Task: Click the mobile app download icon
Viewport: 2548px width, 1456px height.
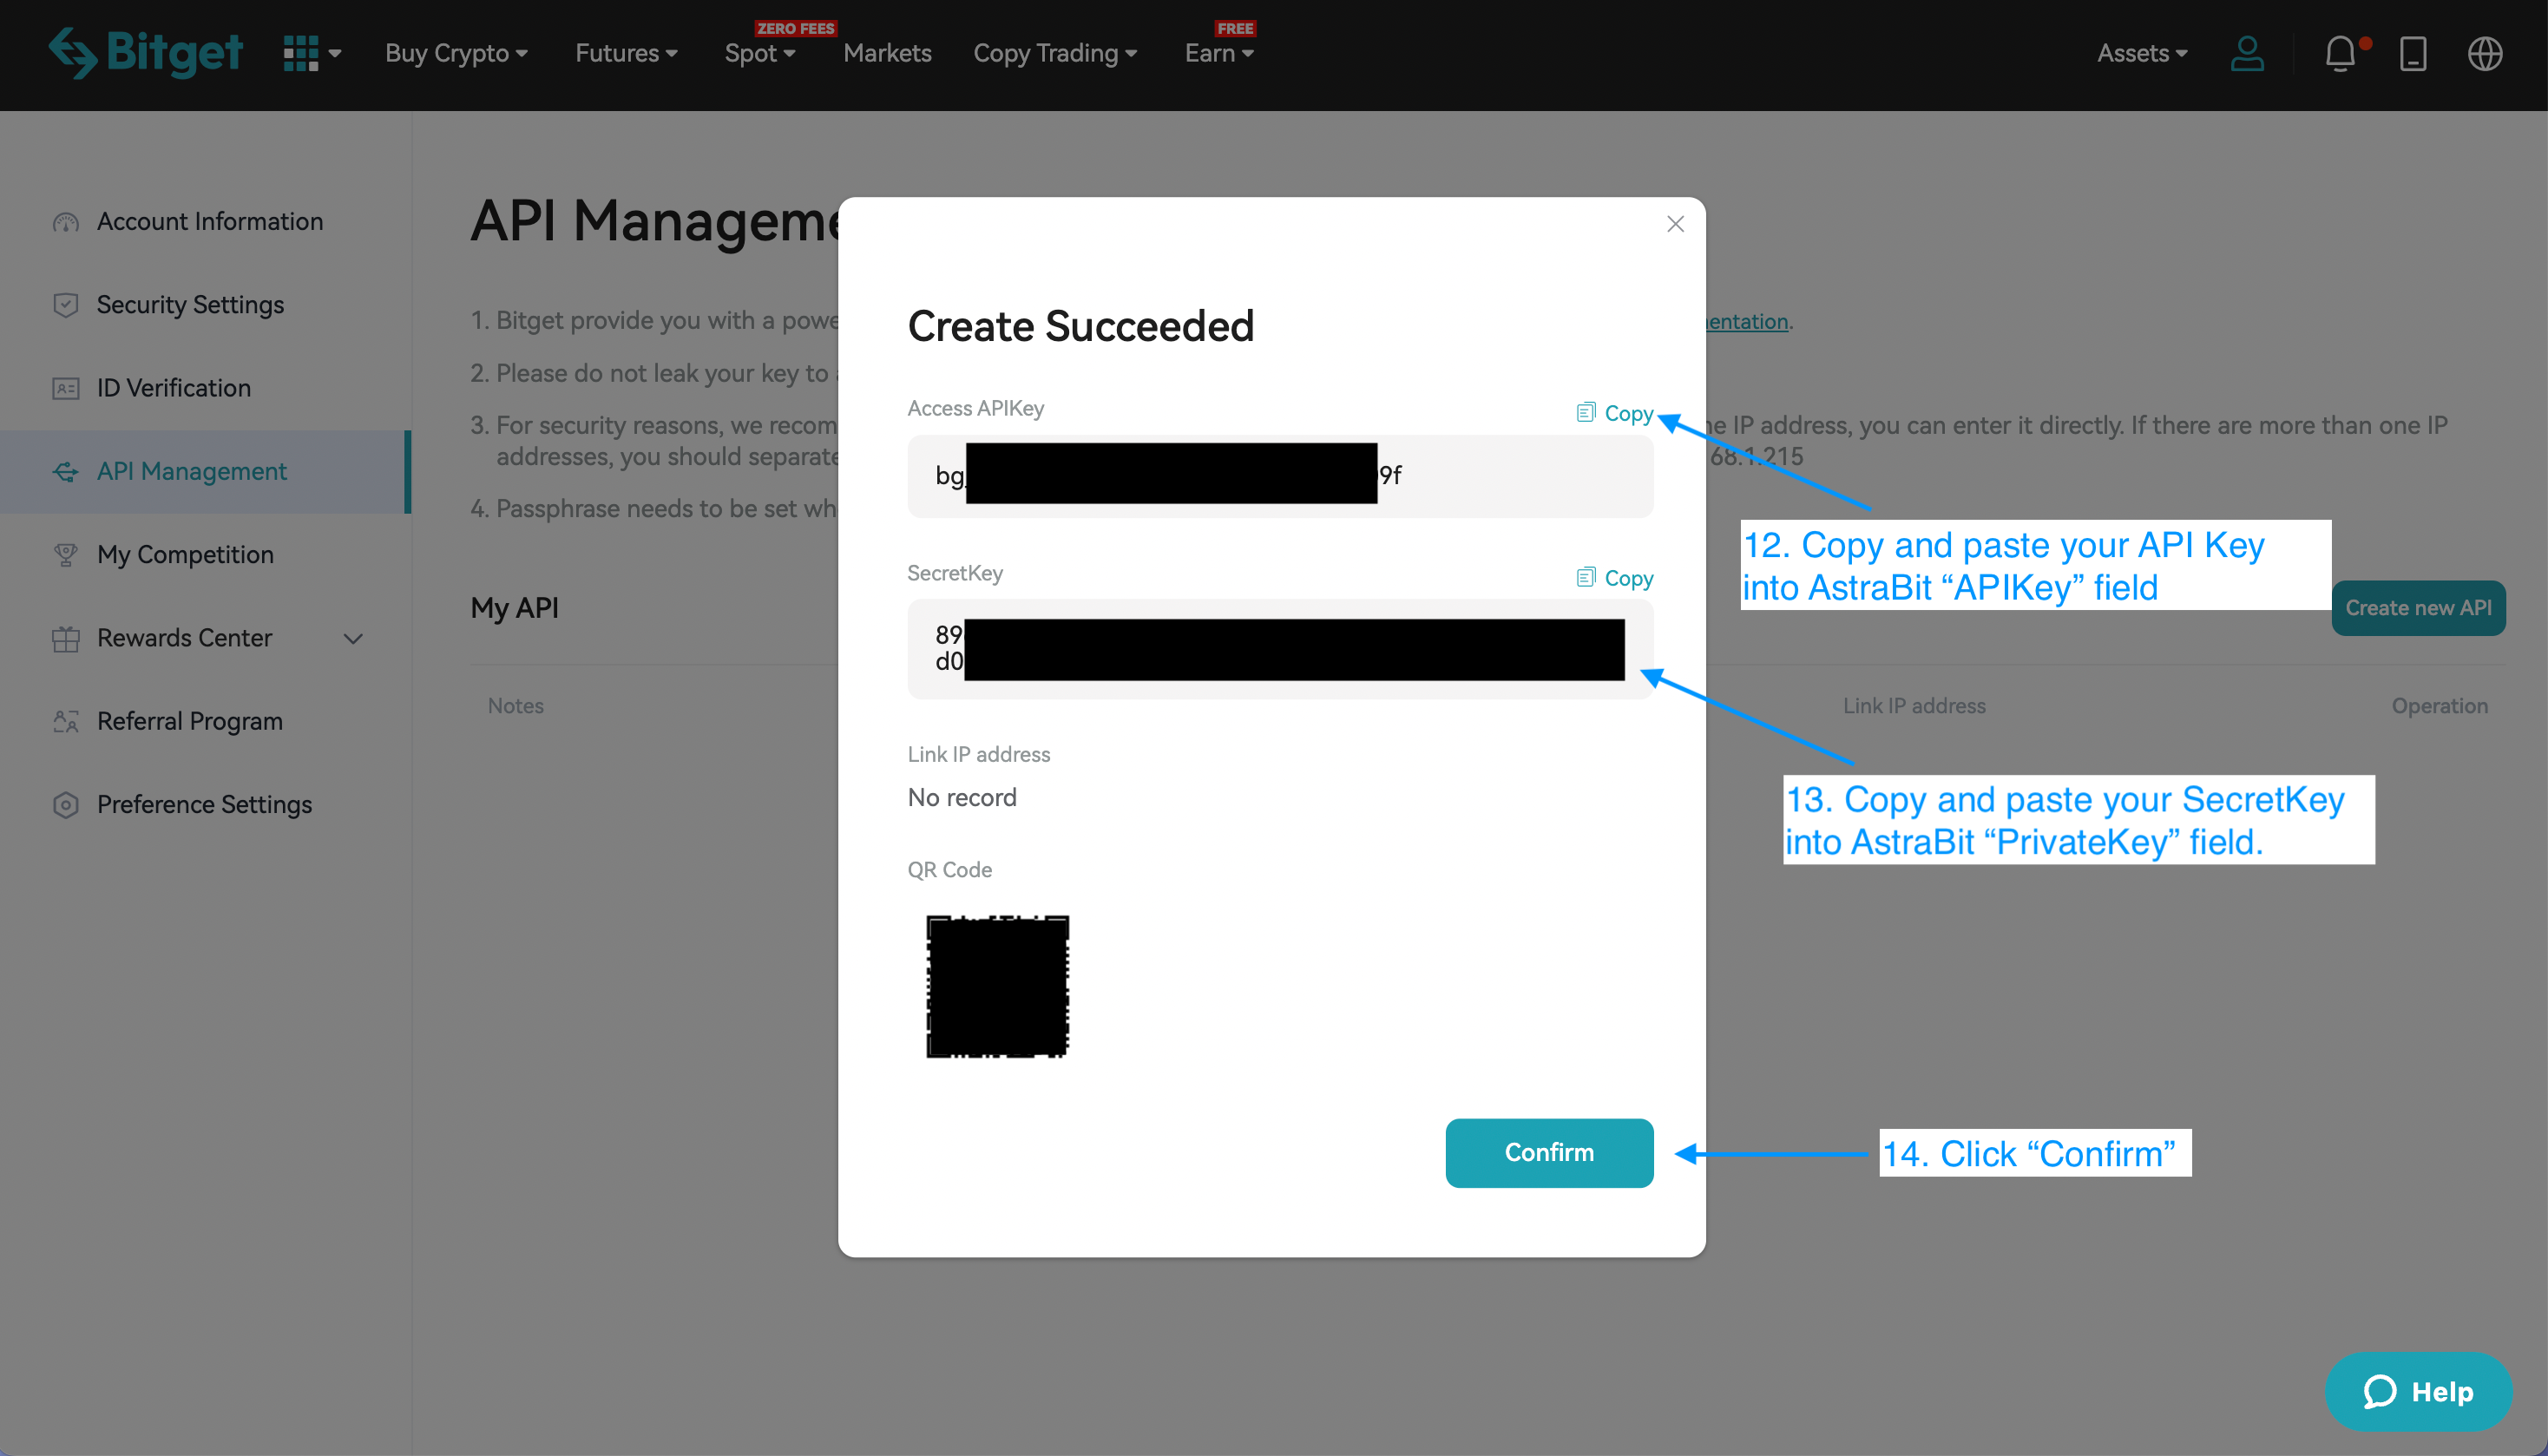Action: pos(2413,53)
